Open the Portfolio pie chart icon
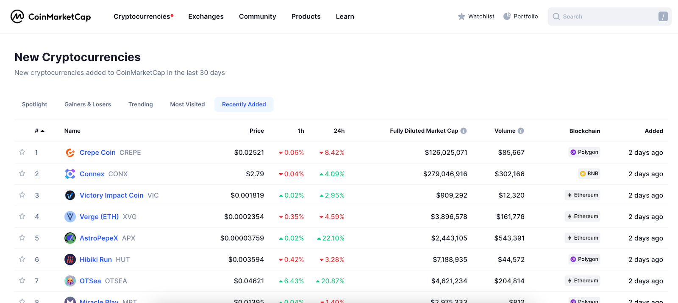The image size is (678, 303). tap(507, 16)
